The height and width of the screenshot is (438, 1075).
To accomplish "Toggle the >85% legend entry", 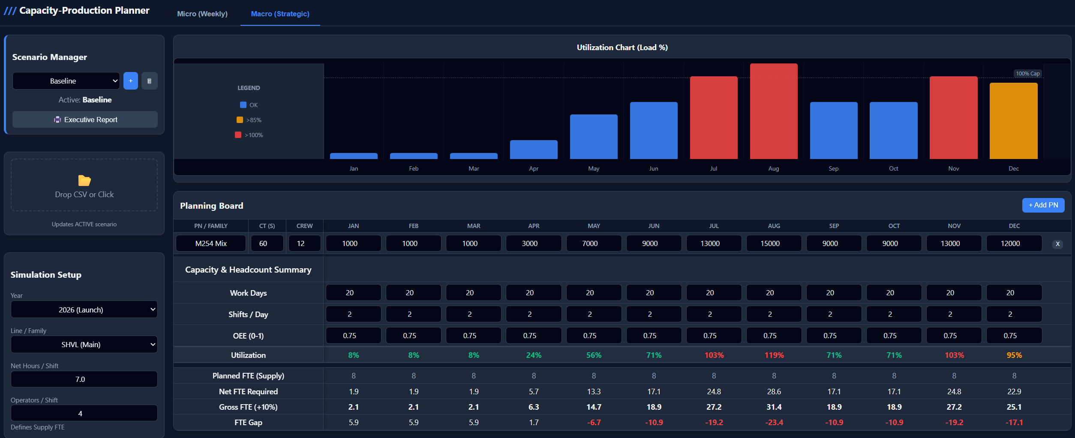I will pos(249,120).
